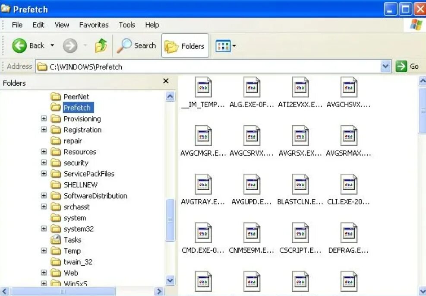
Task: Select the ATI2EVXX.E prefetch file icon
Action: [300, 87]
